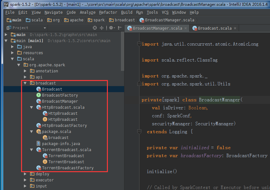Open the File menu
The height and width of the screenshot is (190, 270).
click(10, 12)
